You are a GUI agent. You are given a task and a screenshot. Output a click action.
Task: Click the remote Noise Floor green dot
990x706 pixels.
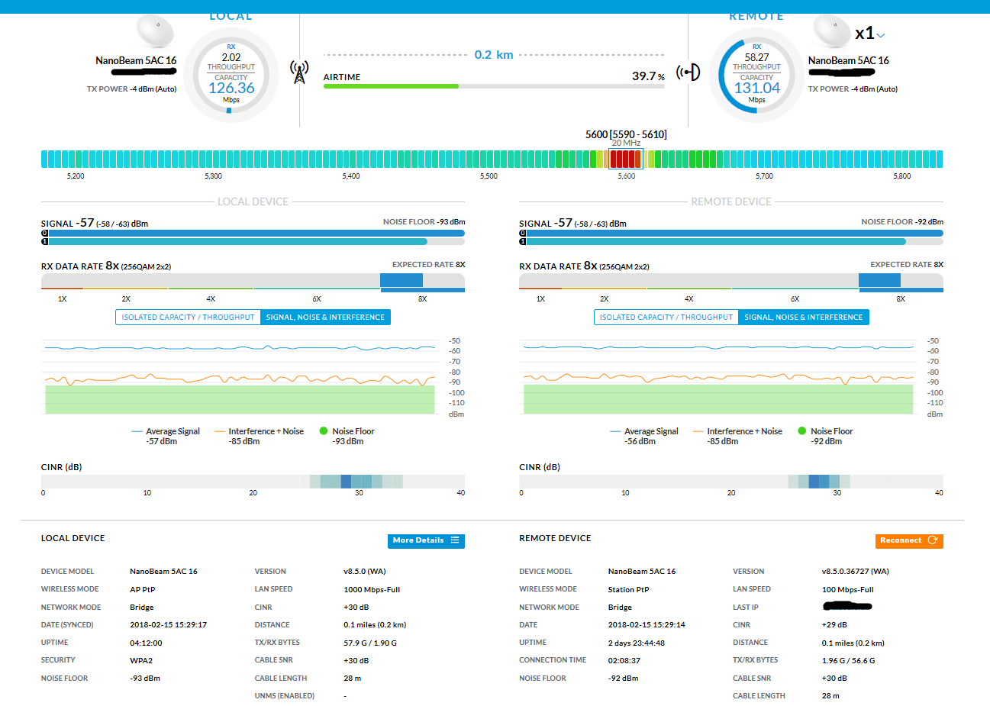click(x=801, y=431)
